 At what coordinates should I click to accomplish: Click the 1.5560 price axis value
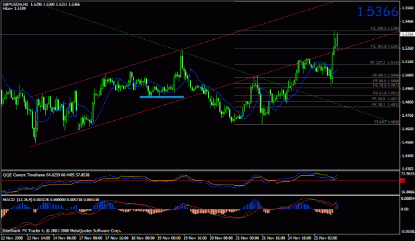click(408, 8)
